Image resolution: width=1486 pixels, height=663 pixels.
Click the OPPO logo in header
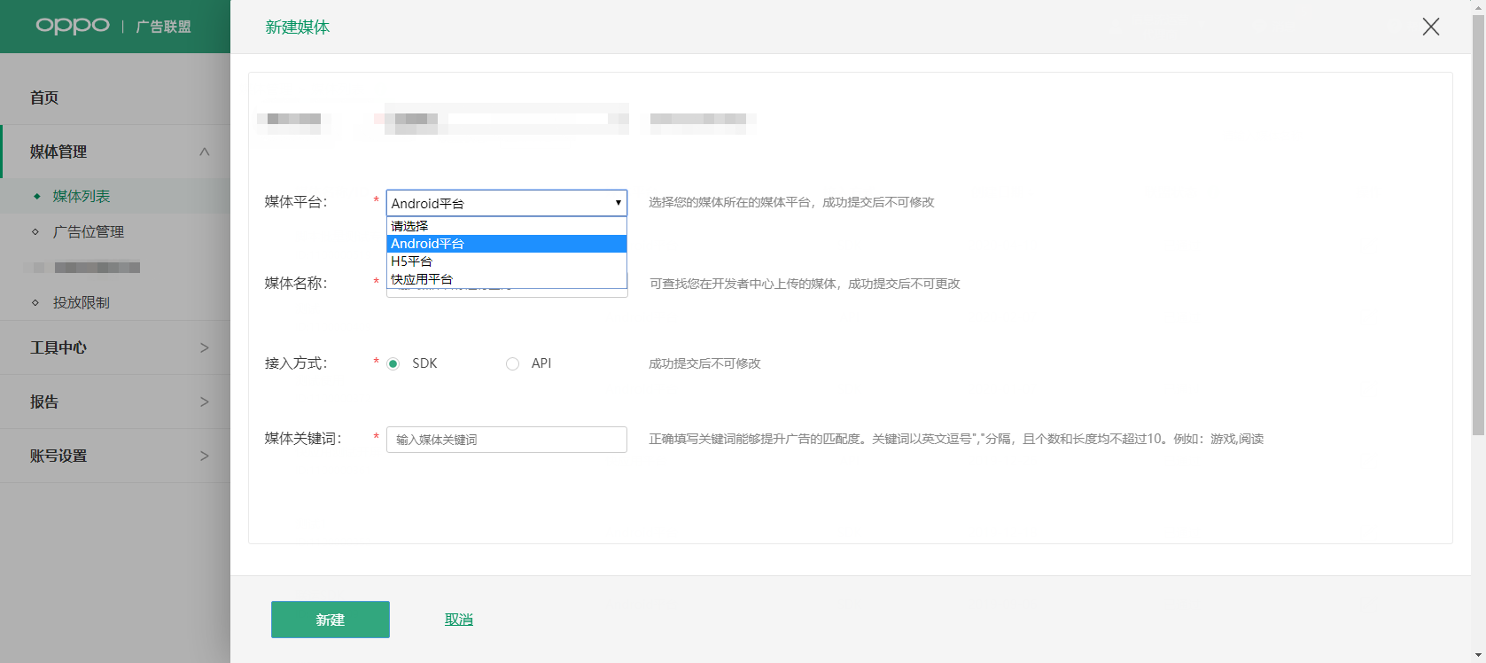coord(73,26)
